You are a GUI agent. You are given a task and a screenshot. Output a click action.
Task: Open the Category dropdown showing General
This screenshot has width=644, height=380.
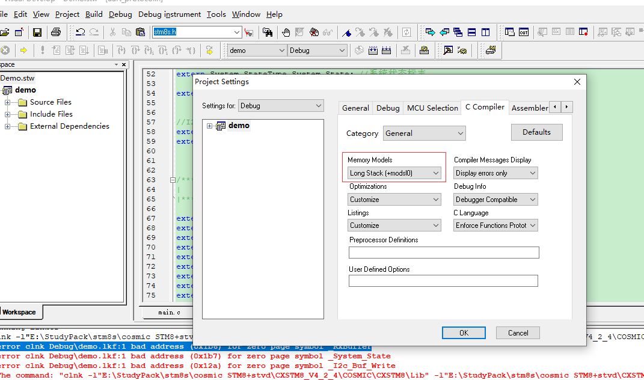pyautogui.click(x=424, y=133)
